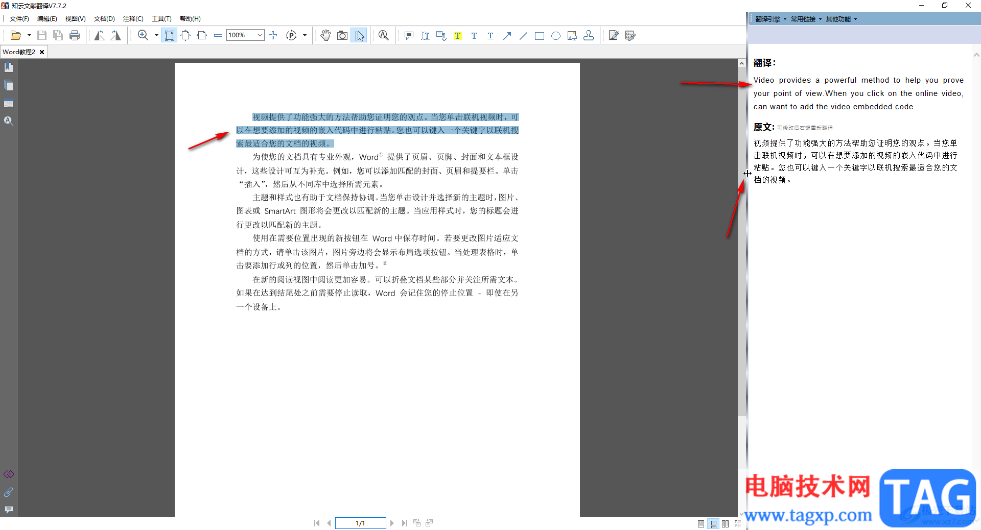Click the Save all copies icon
This screenshot has height=530, width=981.
coord(58,35)
